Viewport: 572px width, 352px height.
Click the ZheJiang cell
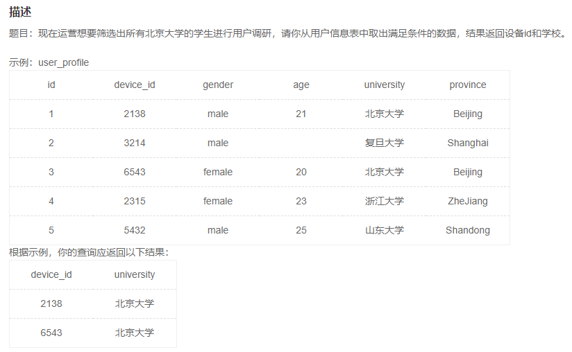[468, 202]
